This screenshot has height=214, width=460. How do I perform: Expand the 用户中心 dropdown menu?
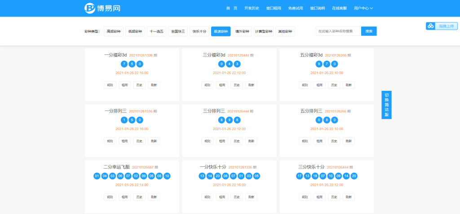363,9
